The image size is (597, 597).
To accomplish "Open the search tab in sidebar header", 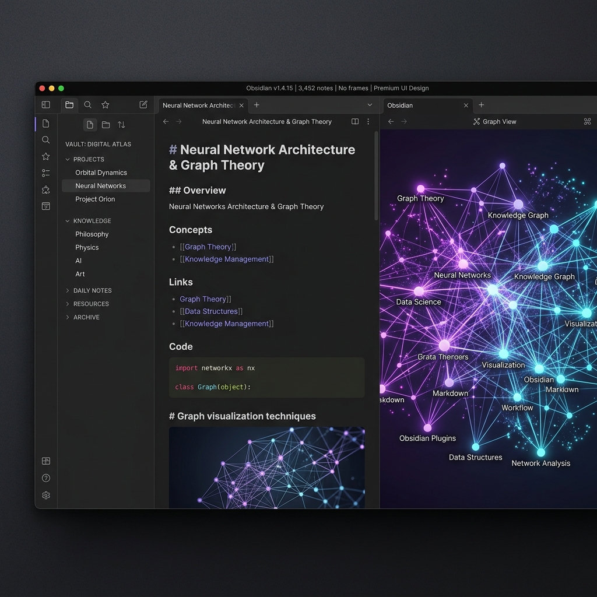I will coord(87,105).
